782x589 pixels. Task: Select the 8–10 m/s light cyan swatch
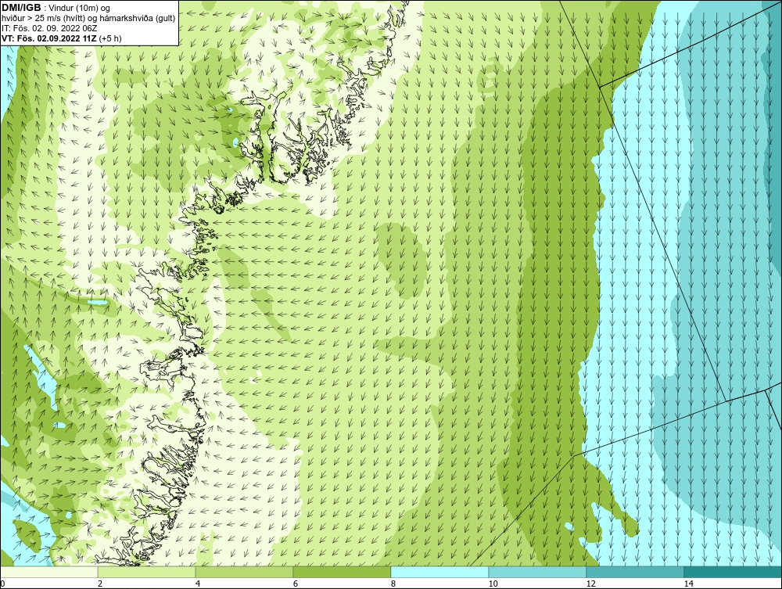click(x=439, y=572)
